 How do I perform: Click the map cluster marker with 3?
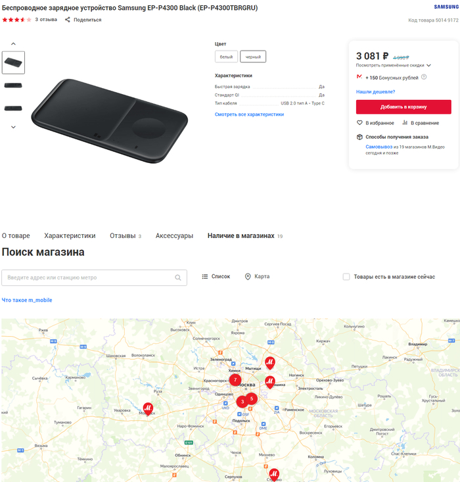click(x=242, y=402)
